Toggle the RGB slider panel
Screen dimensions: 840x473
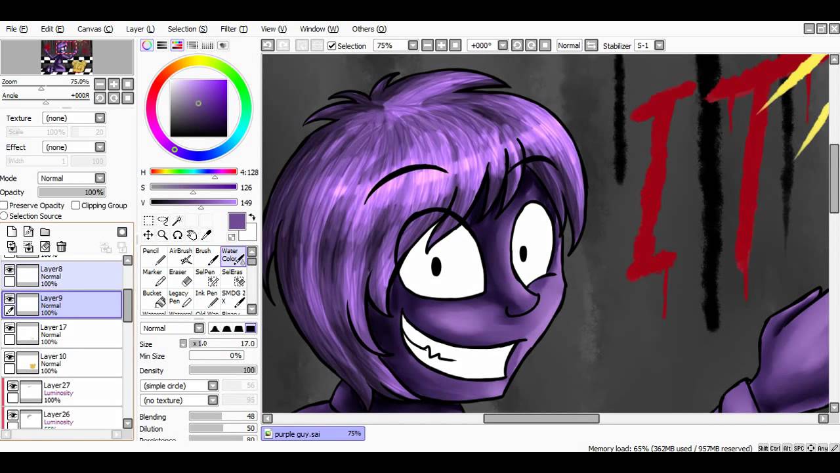point(162,45)
